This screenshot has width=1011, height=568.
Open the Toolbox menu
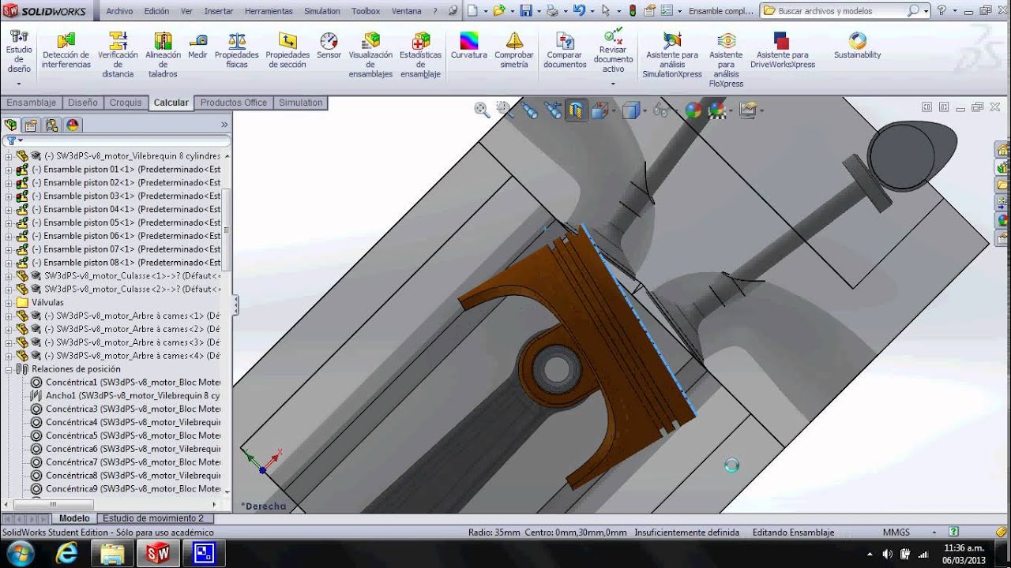(366, 11)
